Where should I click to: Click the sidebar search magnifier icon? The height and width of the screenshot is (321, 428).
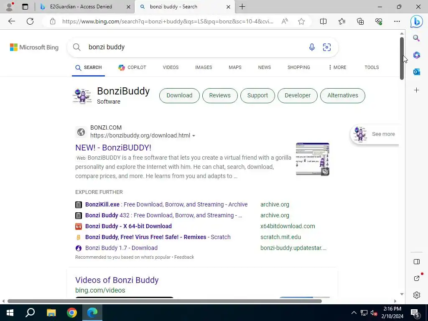[416, 38]
